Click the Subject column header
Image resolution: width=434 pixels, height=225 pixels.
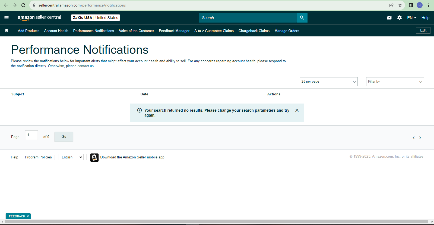[x=18, y=94]
